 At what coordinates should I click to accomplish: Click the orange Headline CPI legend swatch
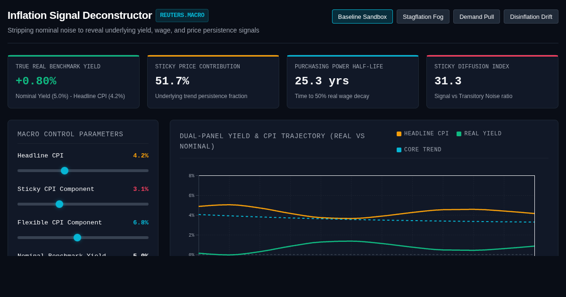(399, 134)
